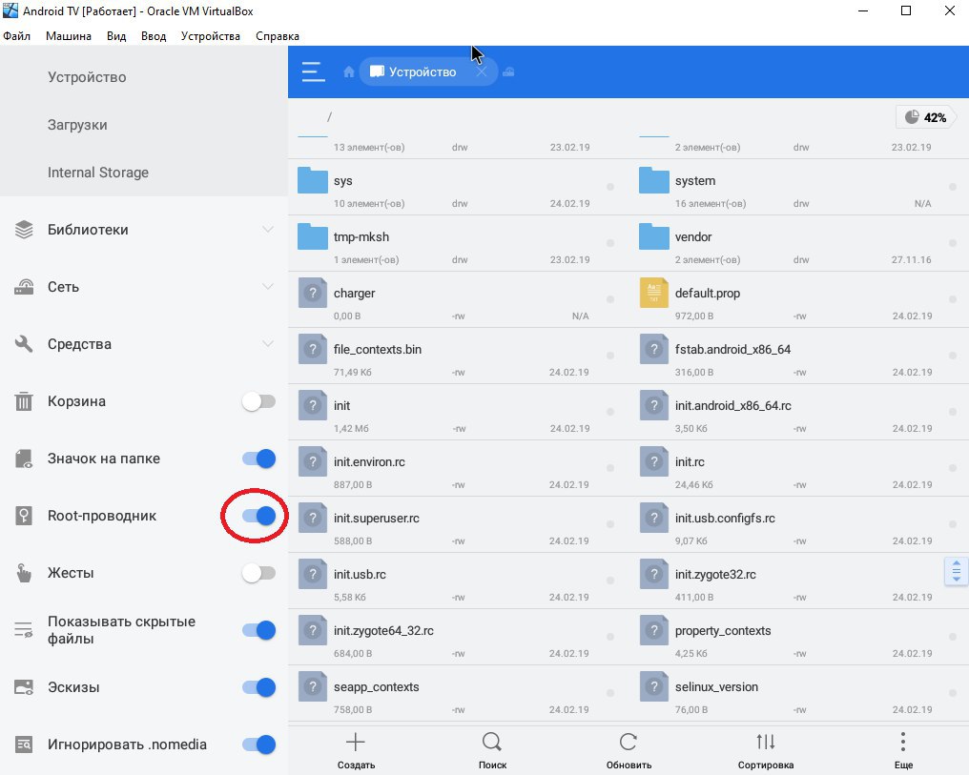Select the init.environ.rc file name
Screen dimensions: 969x775
pyautogui.click(x=369, y=462)
